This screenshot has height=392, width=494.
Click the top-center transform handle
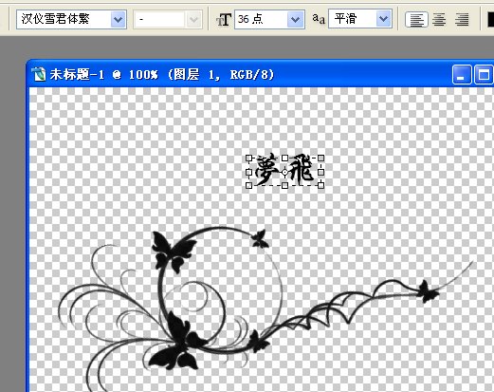[x=284, y=158]
